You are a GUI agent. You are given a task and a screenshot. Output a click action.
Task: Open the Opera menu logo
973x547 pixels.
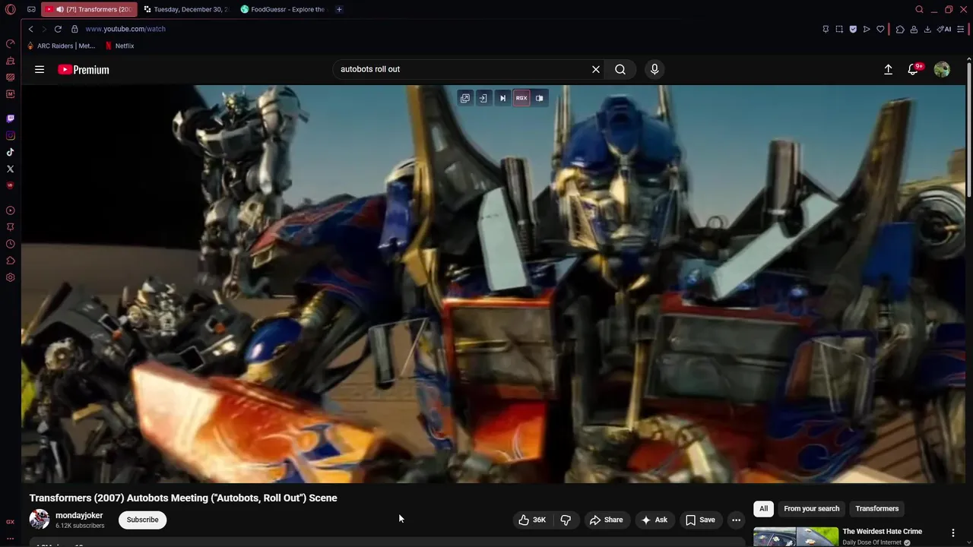click(11, 9)
